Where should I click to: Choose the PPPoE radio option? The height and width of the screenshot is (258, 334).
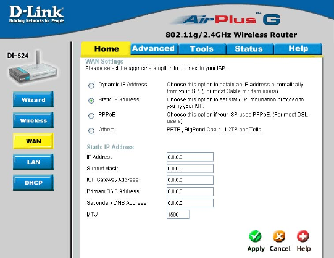point(91,115)
